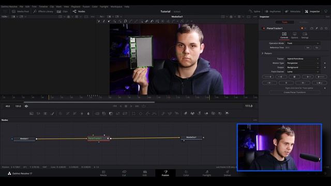Screen dimensions: 331x186
Task: Switch to the Settings tab in Inspector
Action: click(x=305, y=35)
